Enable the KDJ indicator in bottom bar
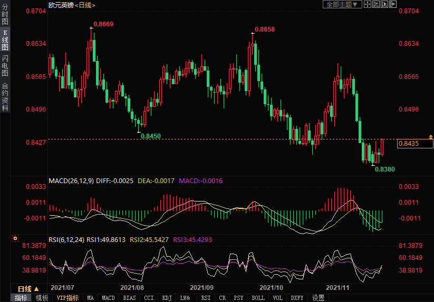 (x=167, y=298)
